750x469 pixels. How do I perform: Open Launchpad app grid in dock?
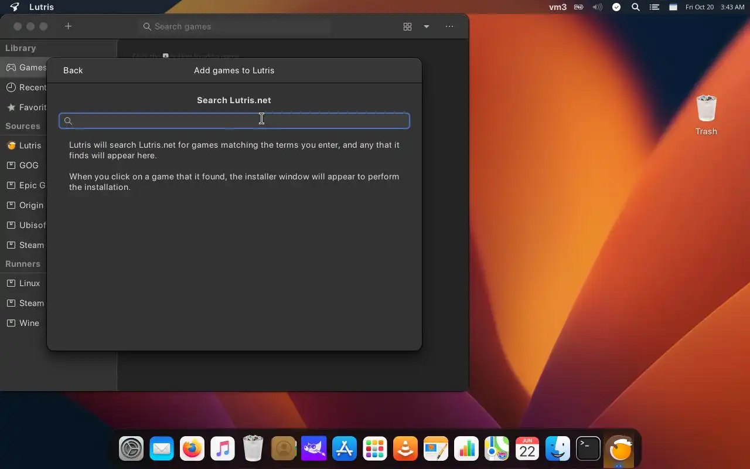375,450
